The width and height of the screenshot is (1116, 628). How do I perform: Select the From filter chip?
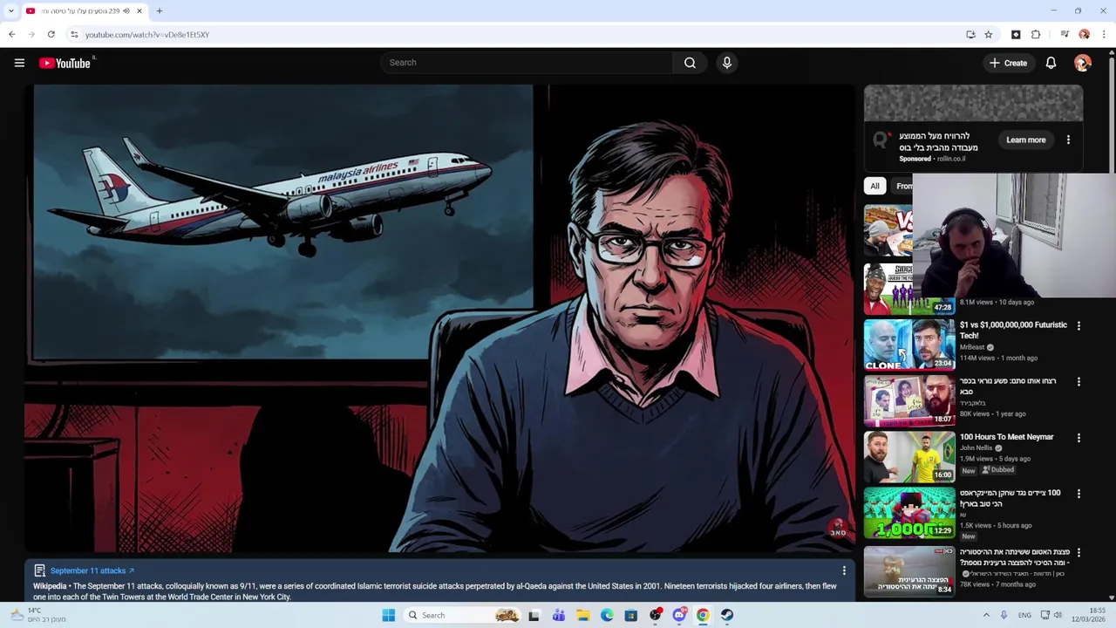(x=903, y=186)
